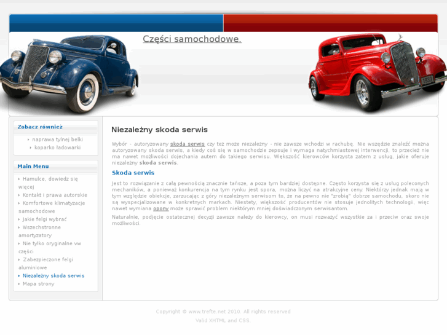Click paragraph starting 'Jest to rozwiązanie'
Image resolution: width=447 pixels, height=335 pixels.
pyautogui.click(x=271, y=196)
